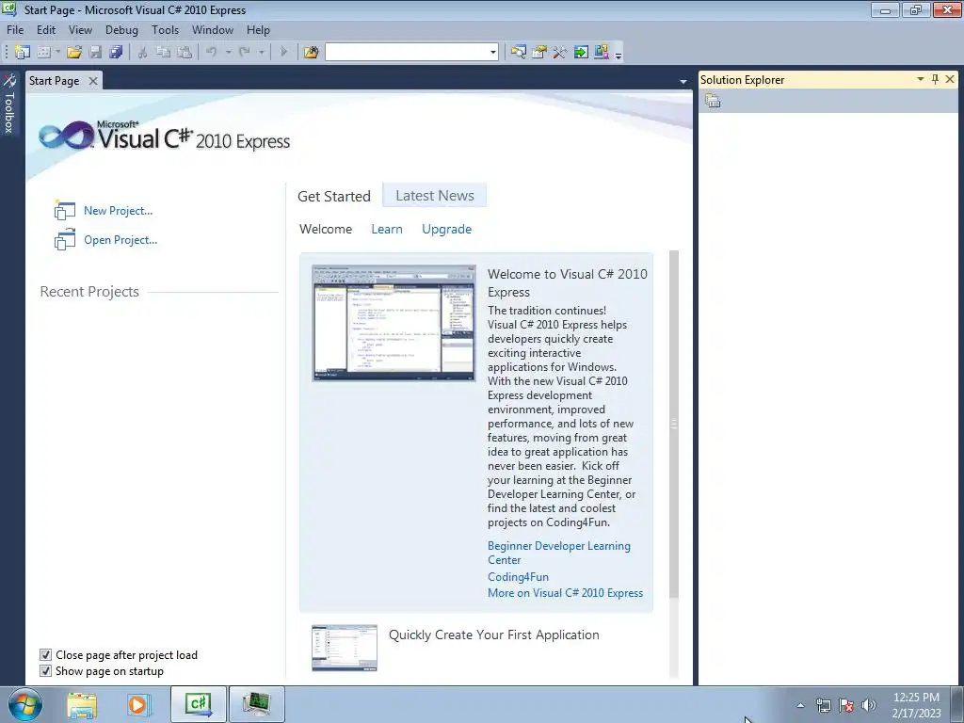Click the Cut toolbar icon

(142, 53)
